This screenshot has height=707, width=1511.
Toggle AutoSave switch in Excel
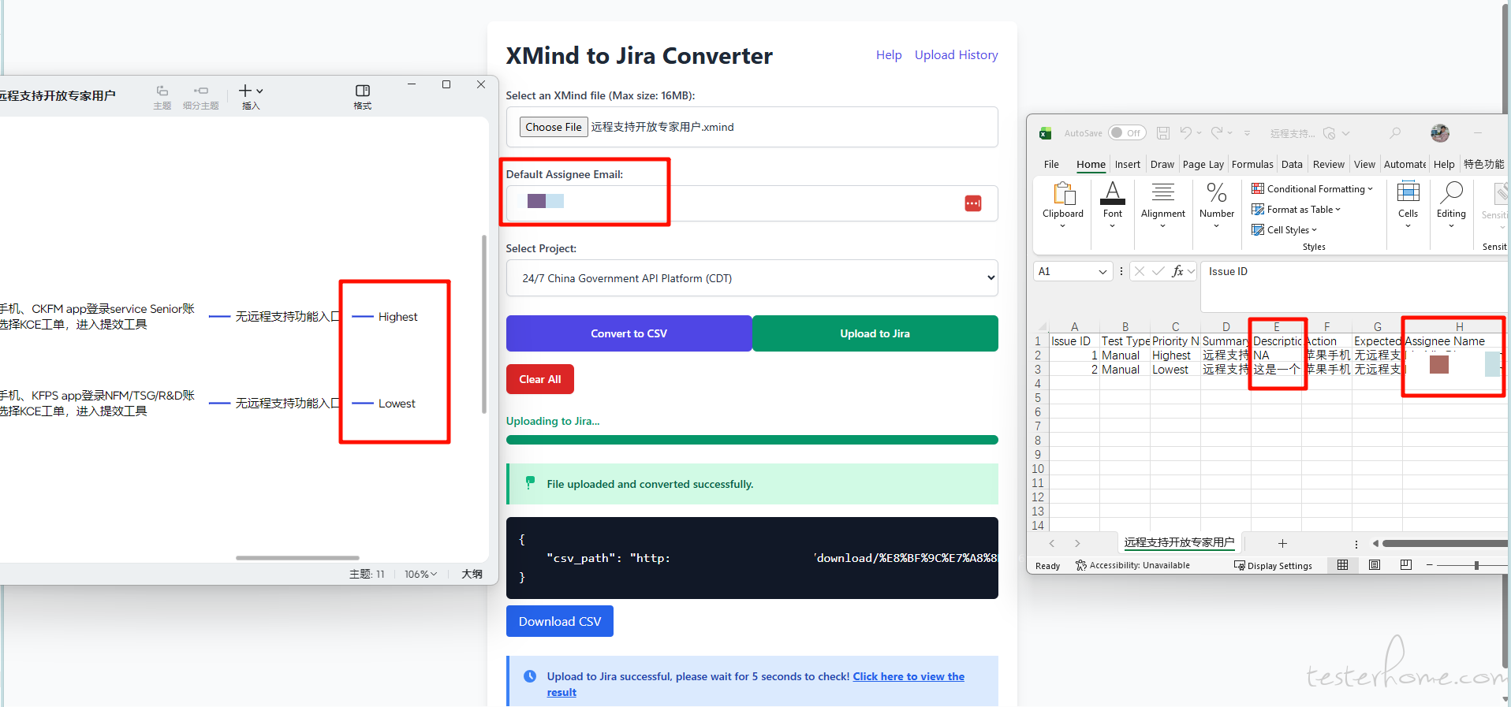(x=1126, y=133)
